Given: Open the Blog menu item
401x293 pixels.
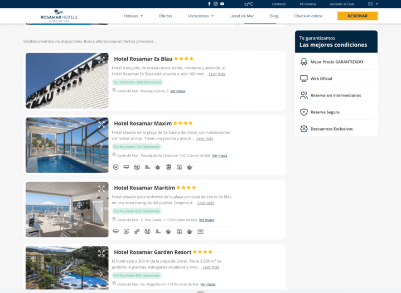Looking at the screenshot, I should (274, 16).
